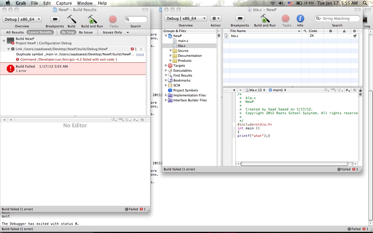Select bla.c row in the file list

[291, 36]
